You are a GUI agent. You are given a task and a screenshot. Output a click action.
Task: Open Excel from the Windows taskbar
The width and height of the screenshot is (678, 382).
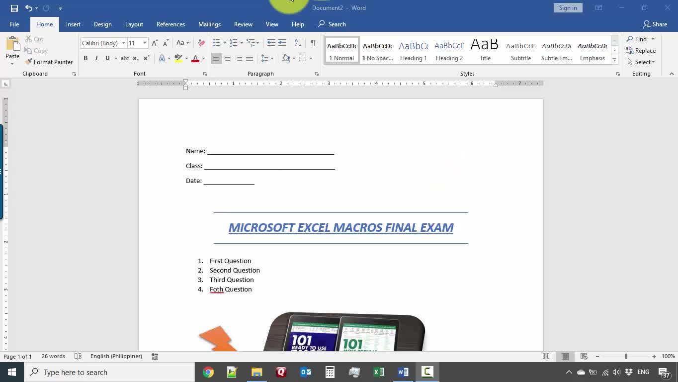point(379,372)
